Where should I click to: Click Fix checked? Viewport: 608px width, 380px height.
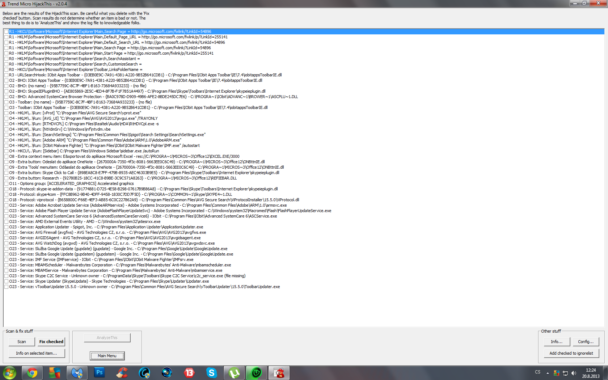pyautogui.click(x=51, y=342)
